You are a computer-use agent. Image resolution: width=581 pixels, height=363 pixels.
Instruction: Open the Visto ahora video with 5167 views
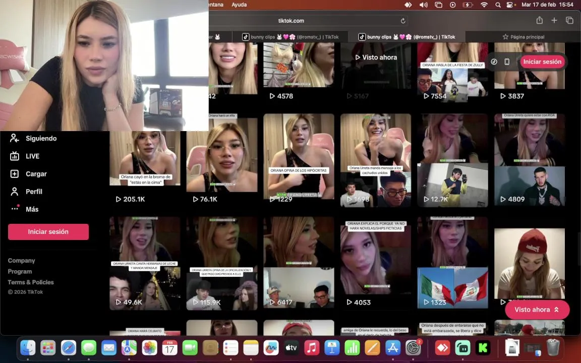tap(375, 72)
